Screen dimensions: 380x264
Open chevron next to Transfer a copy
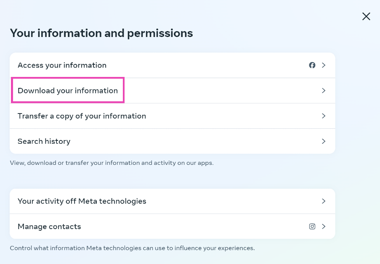pyautogui.click(x=324, y=116)
